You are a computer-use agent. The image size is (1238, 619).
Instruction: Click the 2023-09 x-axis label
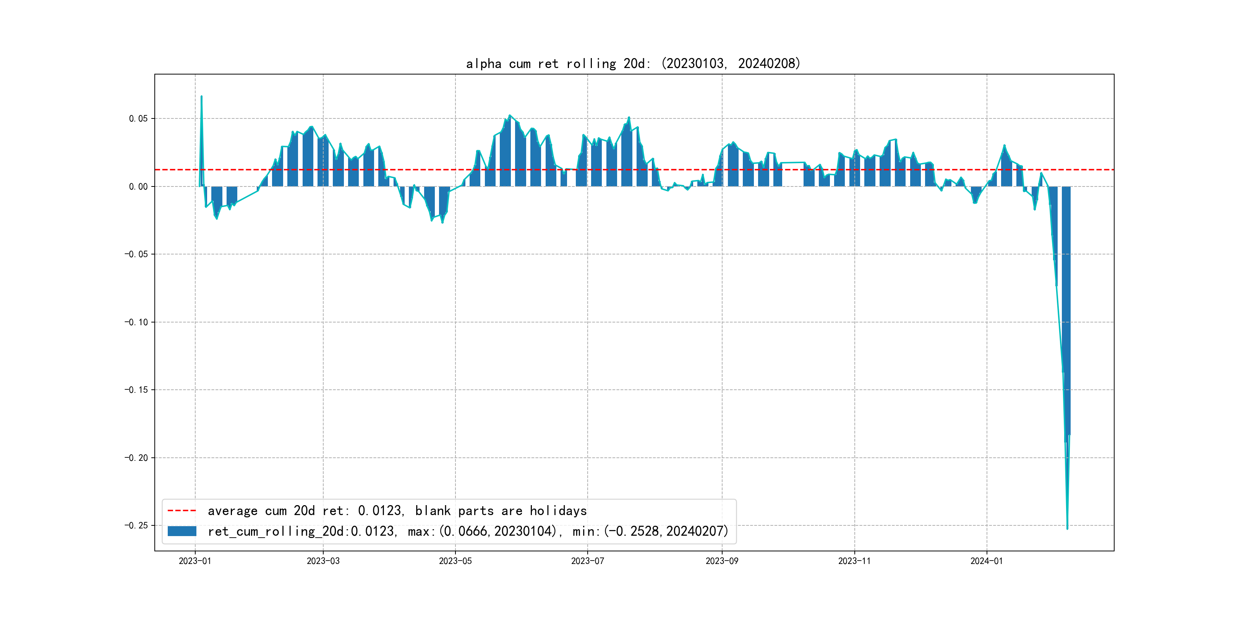[721, 561]
